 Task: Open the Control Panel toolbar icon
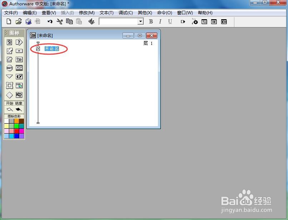pos(194,21)
